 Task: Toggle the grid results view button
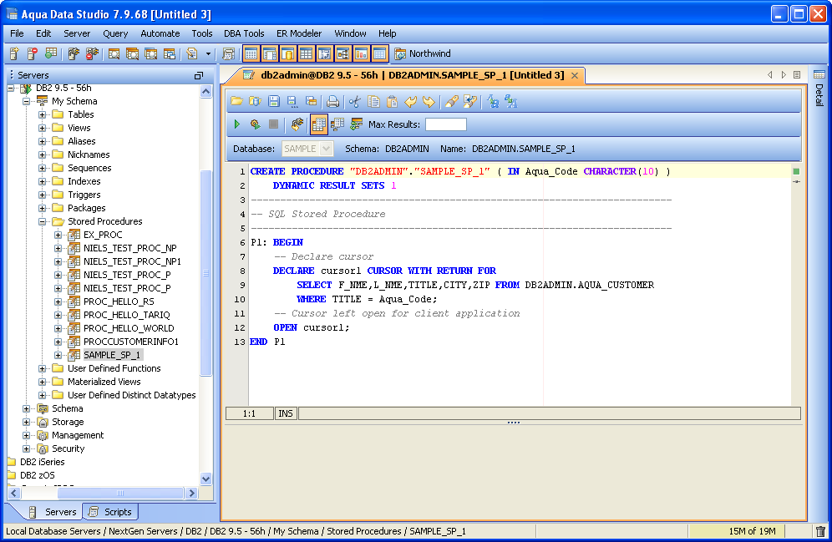(x=318, y=124)
